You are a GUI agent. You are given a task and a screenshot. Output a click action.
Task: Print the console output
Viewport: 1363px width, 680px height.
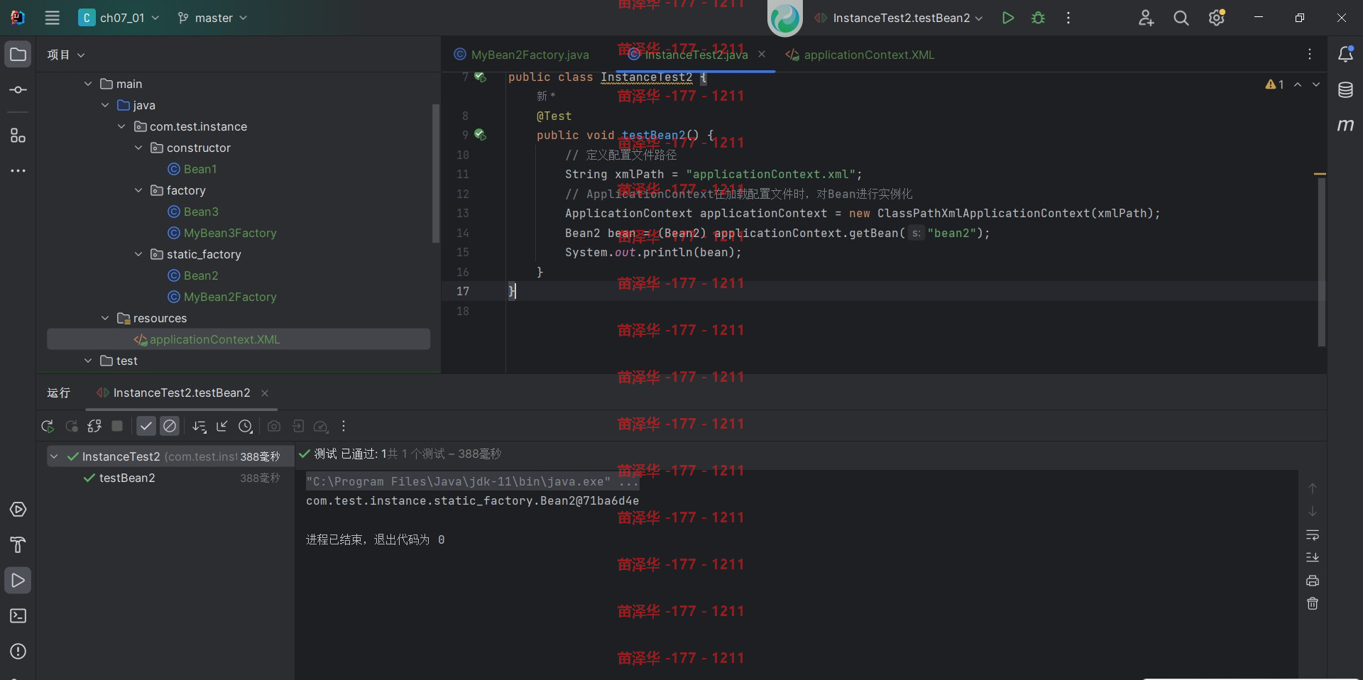pos(1313,581)
